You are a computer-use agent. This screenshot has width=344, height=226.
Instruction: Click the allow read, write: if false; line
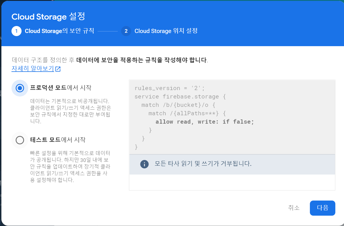click(205, 122)
